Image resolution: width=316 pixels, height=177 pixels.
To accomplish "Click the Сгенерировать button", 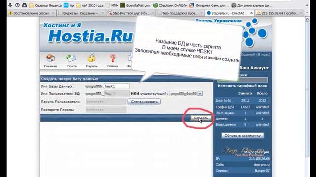I will click(x=144, y=102).
